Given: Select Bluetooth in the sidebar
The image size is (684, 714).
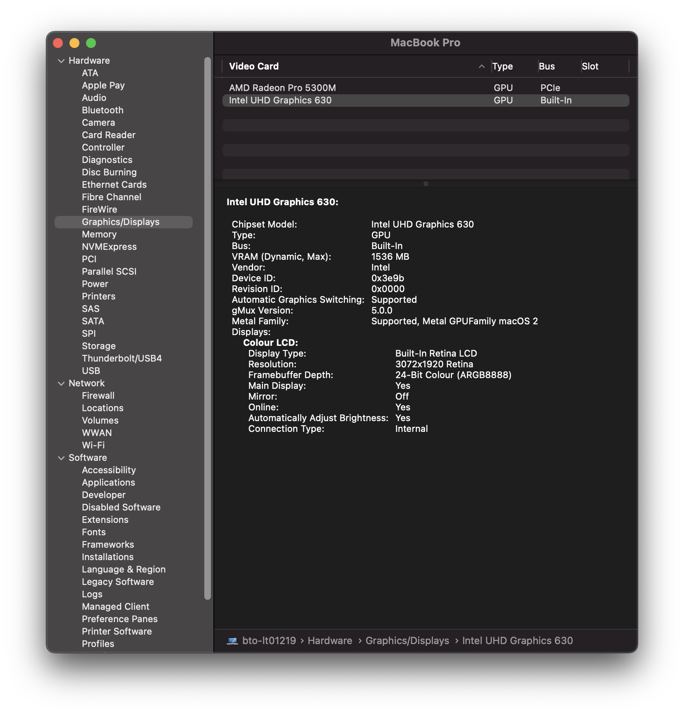Looking at the screenshot, I should coord(103,110).
